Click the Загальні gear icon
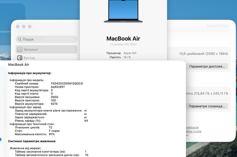The image size is (237, 157). pyautogui.click(x=20, y=50)
